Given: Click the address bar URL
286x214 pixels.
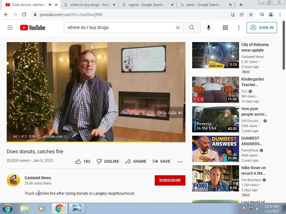Looking at the screenshot, I should [71, 14].
